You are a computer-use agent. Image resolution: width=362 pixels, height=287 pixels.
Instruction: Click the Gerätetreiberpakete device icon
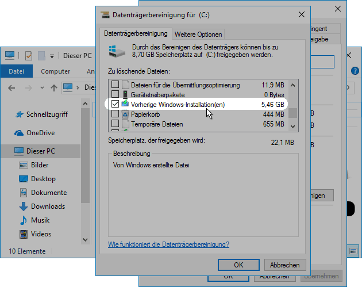(125, 94)
